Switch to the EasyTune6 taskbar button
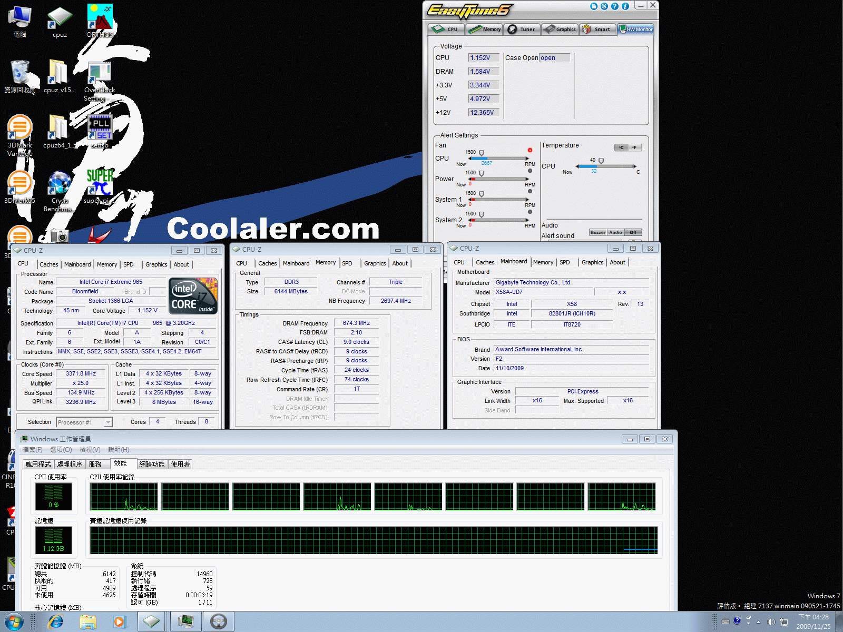The width and height of the screenshot is (843, 632). (219, 622)
